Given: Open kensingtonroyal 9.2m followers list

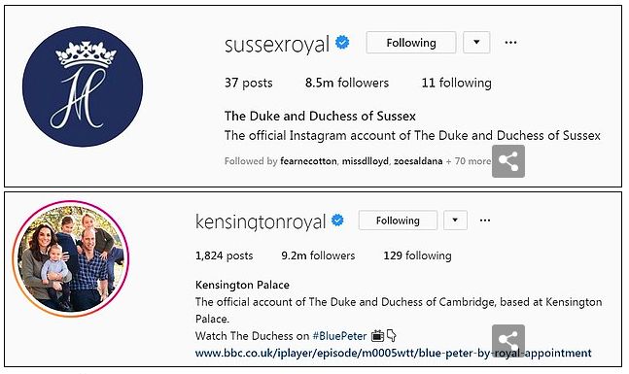Looking at the screenshot, I should [318, 255].
